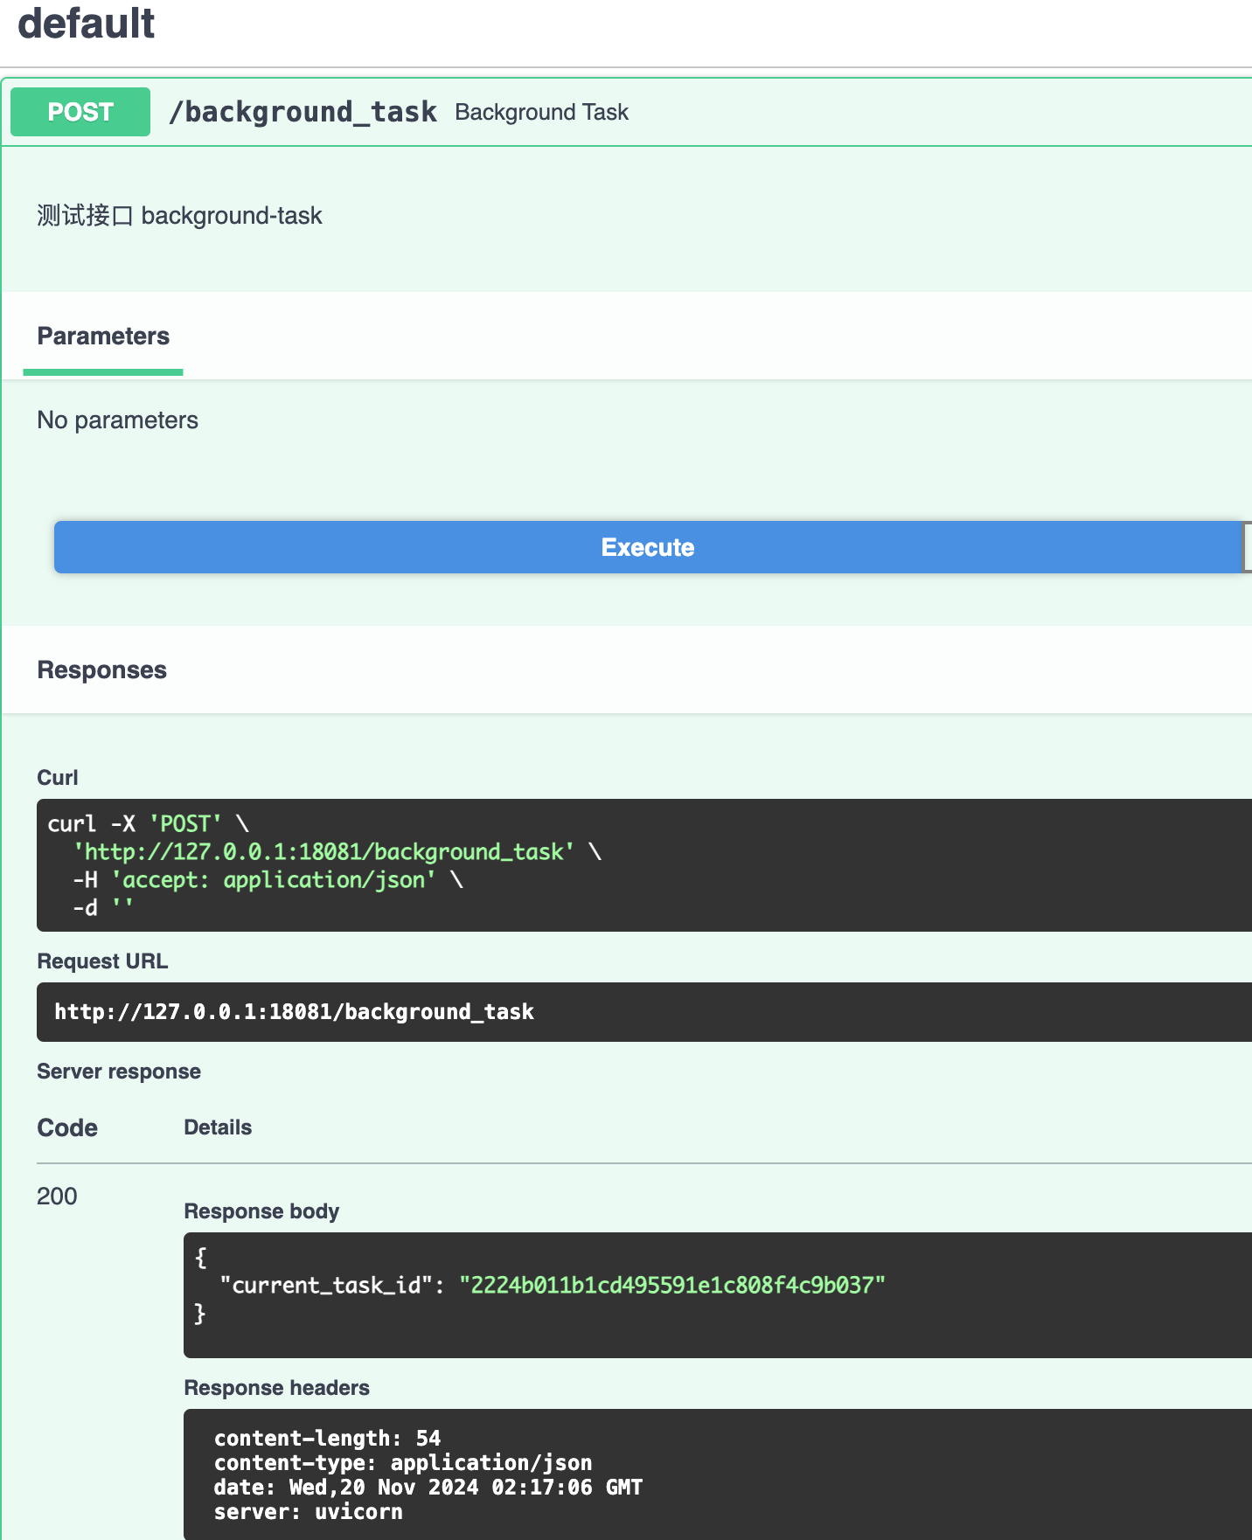The image size is (1252, 1540).
Task: Select the Parameters tab
Action: pyautogui.click(x=103, y=336)
